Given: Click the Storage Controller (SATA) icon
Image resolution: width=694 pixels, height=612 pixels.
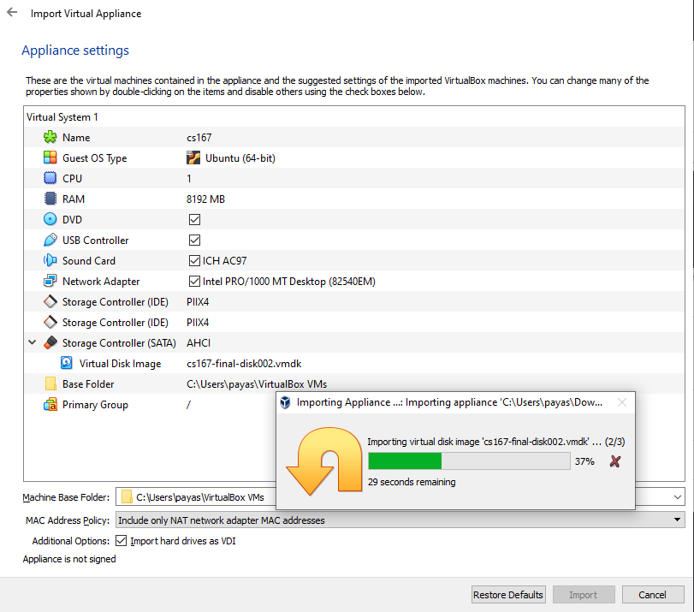Looking at the screenshot, I should pyautogui.click(x=50, y=342).
